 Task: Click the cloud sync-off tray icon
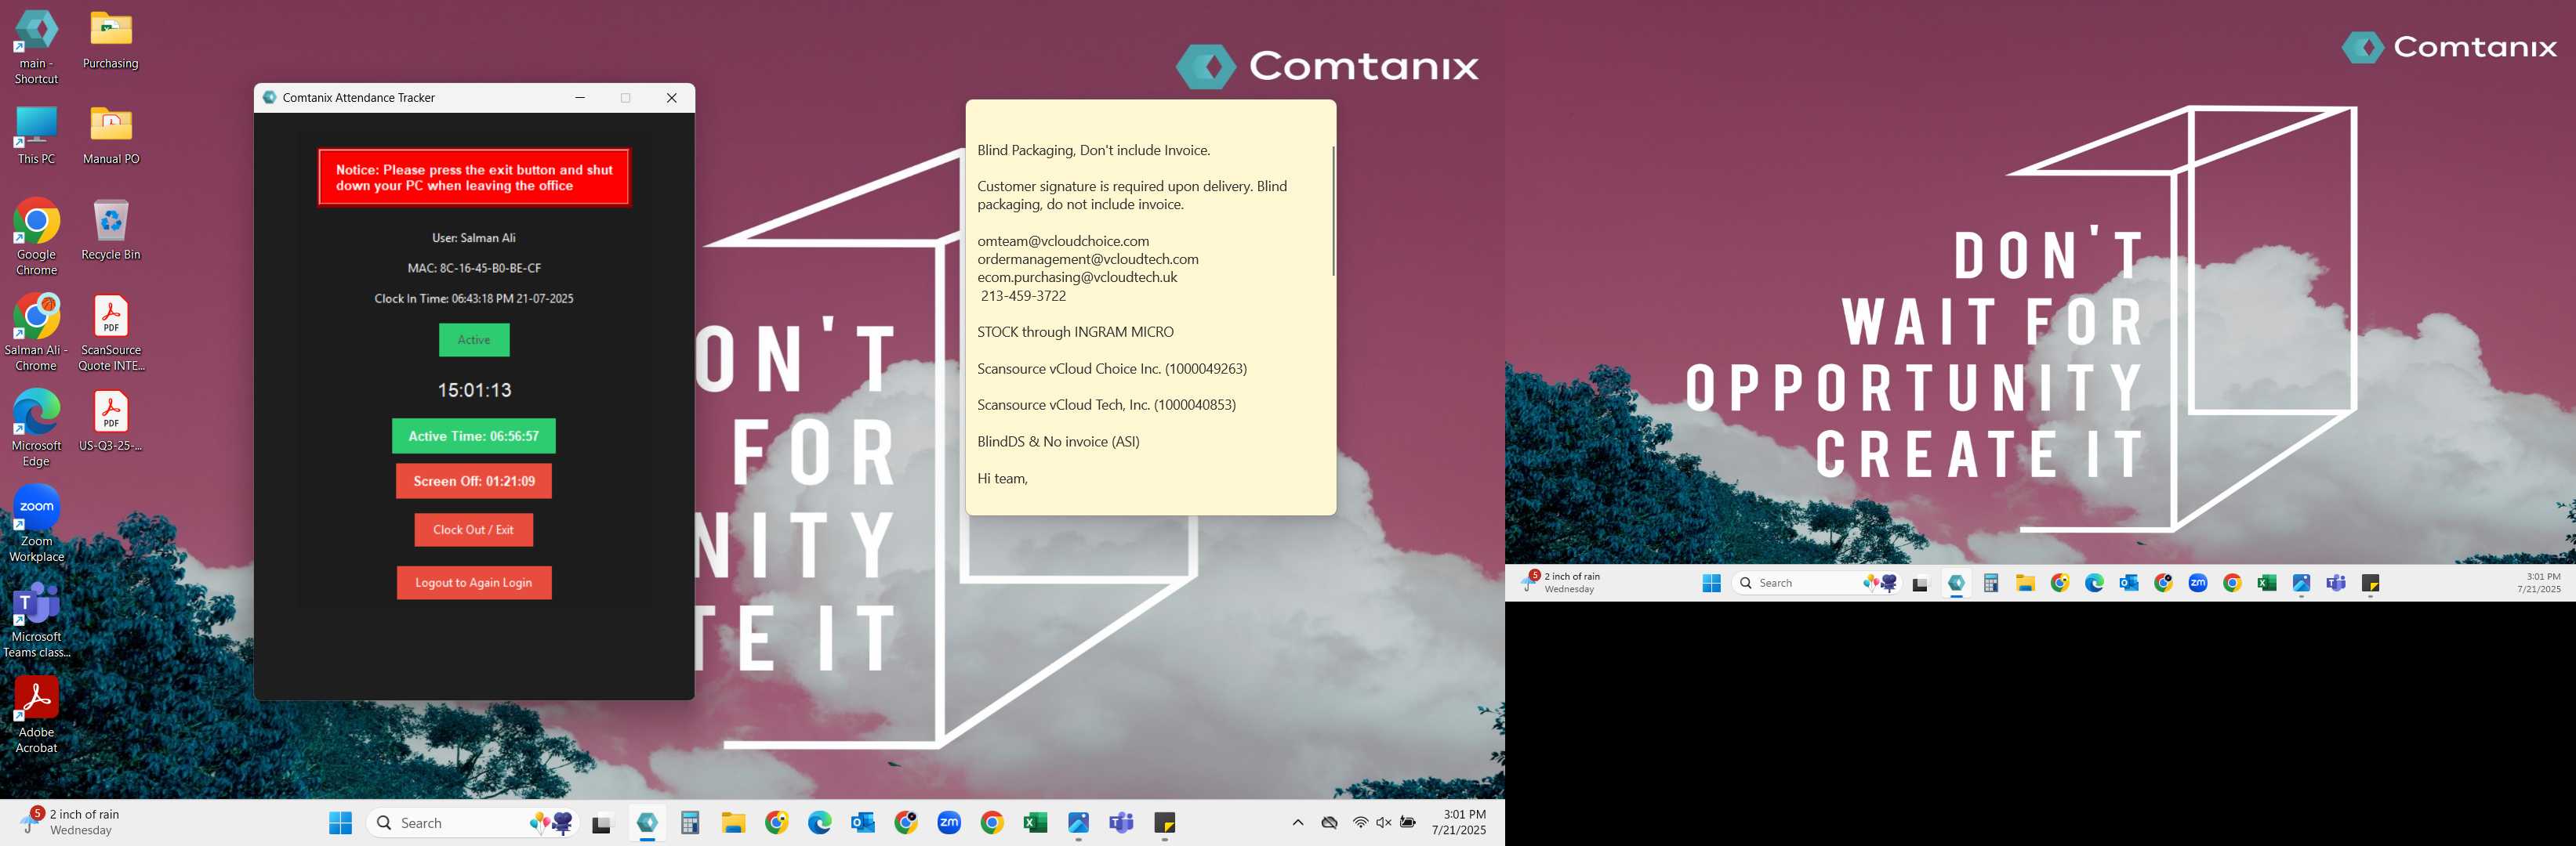[x=1329, y=823]
